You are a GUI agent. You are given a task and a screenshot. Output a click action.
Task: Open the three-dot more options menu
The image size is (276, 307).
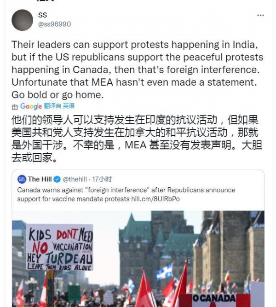pyautogui.click(x=260, y=15)
